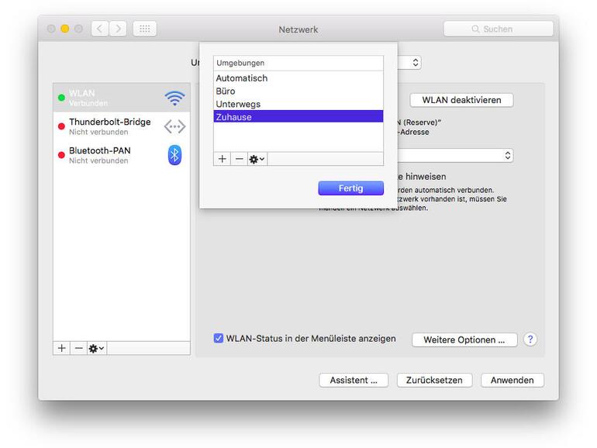Remove network service with sidebar minus button

78,348
